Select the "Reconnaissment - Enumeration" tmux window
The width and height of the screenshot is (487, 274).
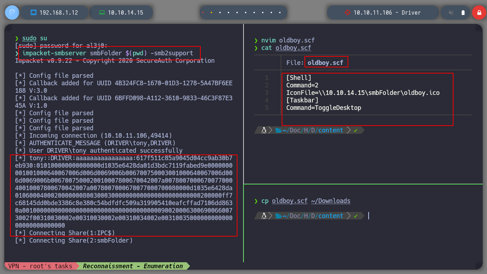[x=133, y=266]
